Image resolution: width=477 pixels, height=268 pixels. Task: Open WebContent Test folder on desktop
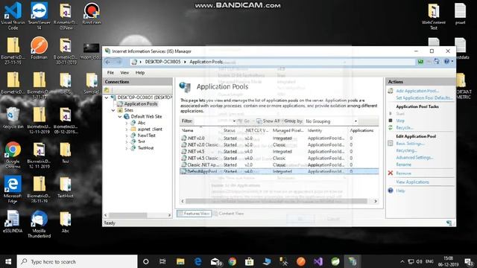tap(434, 16)
